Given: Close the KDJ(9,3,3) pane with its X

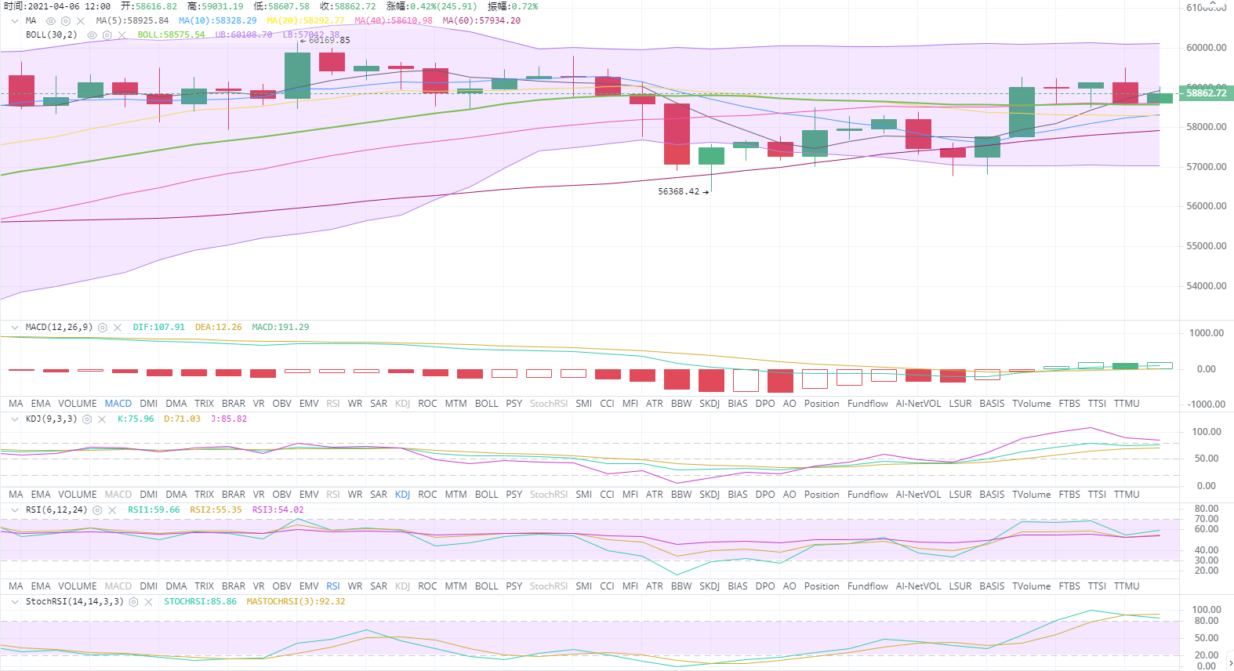Looking at the screenshot, I should (x=102, y=419).
